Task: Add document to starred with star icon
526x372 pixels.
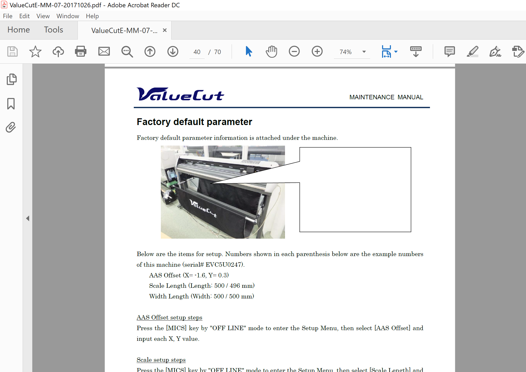Action: click(x=35, y=51)
